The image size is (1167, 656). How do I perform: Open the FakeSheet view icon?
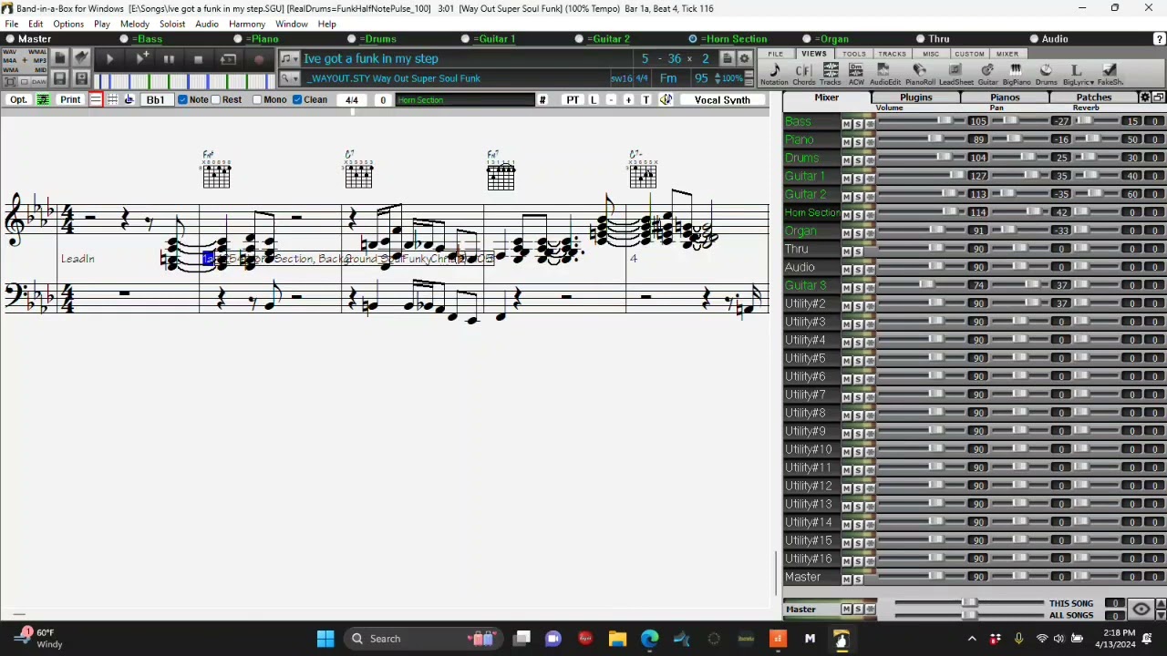tap(1110, 74)
